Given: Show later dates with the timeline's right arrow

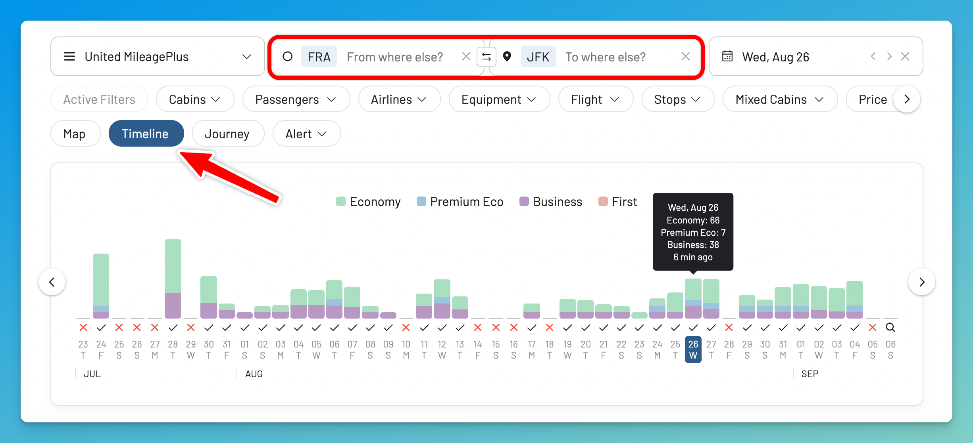Looking at the screenshot, I should point(921,282).
